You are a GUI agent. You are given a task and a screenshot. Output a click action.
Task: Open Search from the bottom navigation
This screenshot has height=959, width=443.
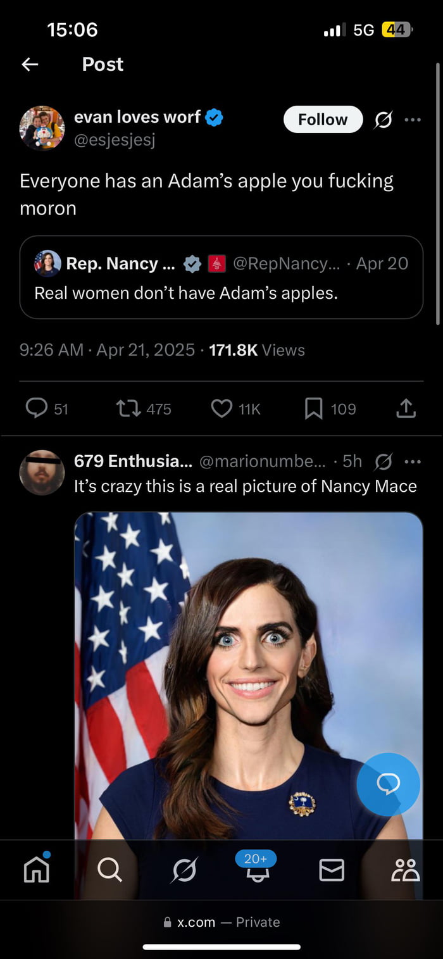coord(109,869)
